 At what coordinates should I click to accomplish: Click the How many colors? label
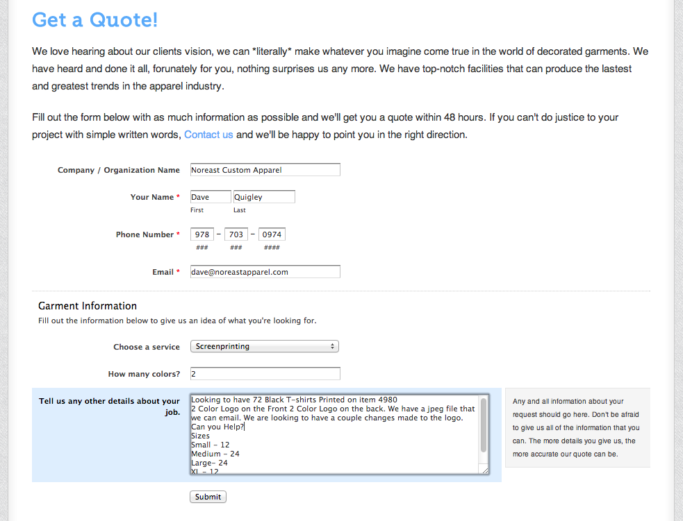coord(144,374)
